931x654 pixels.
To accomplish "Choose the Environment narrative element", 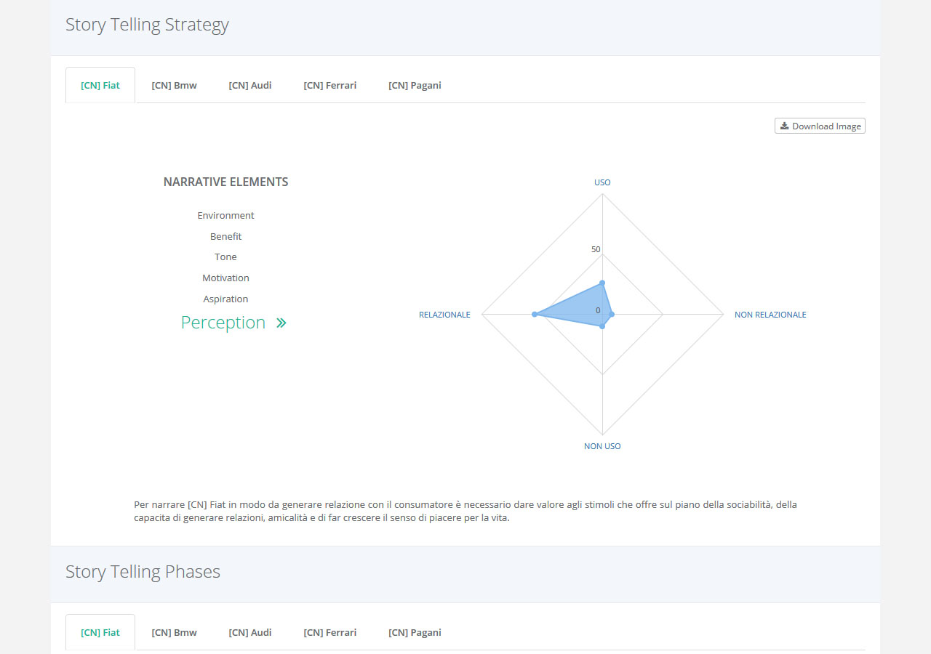I will [x=225, y=216].
